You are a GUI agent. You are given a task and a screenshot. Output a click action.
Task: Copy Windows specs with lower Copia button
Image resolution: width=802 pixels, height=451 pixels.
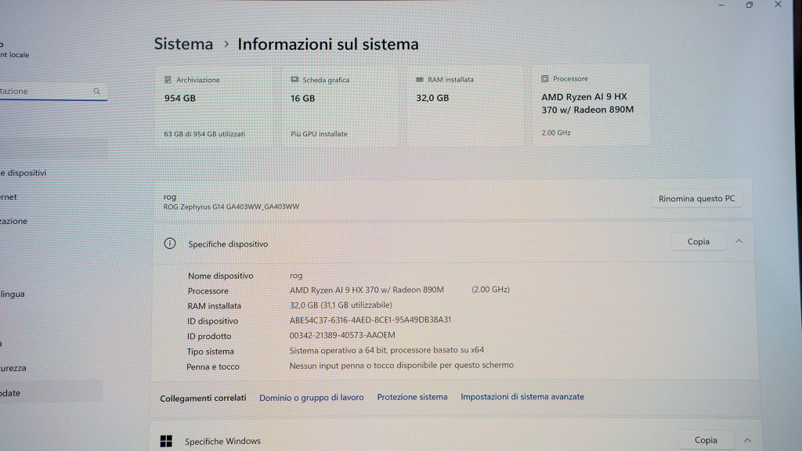tap(706, 440)
